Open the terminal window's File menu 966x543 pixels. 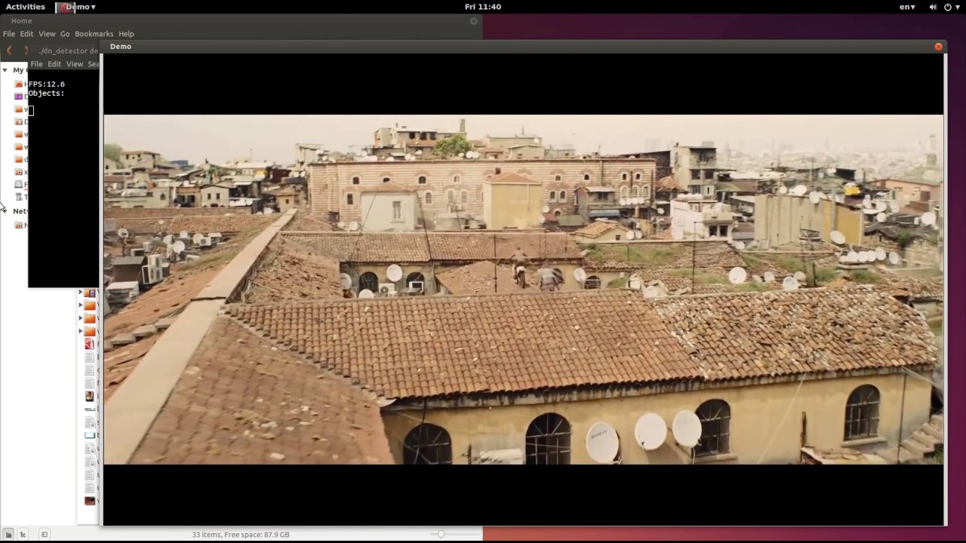click(36, 64)
